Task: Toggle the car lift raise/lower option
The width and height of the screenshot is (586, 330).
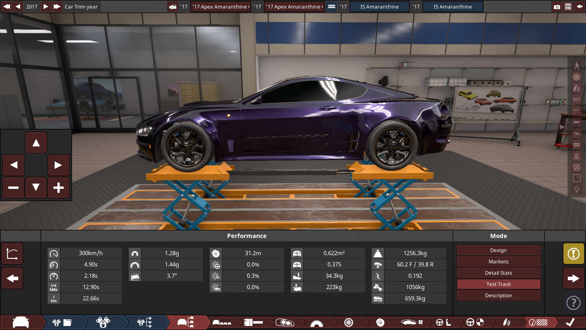Action: click(x=576, y=156)
